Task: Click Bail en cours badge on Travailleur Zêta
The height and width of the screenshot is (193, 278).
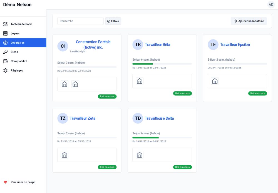Action: (x=107, y=167)
